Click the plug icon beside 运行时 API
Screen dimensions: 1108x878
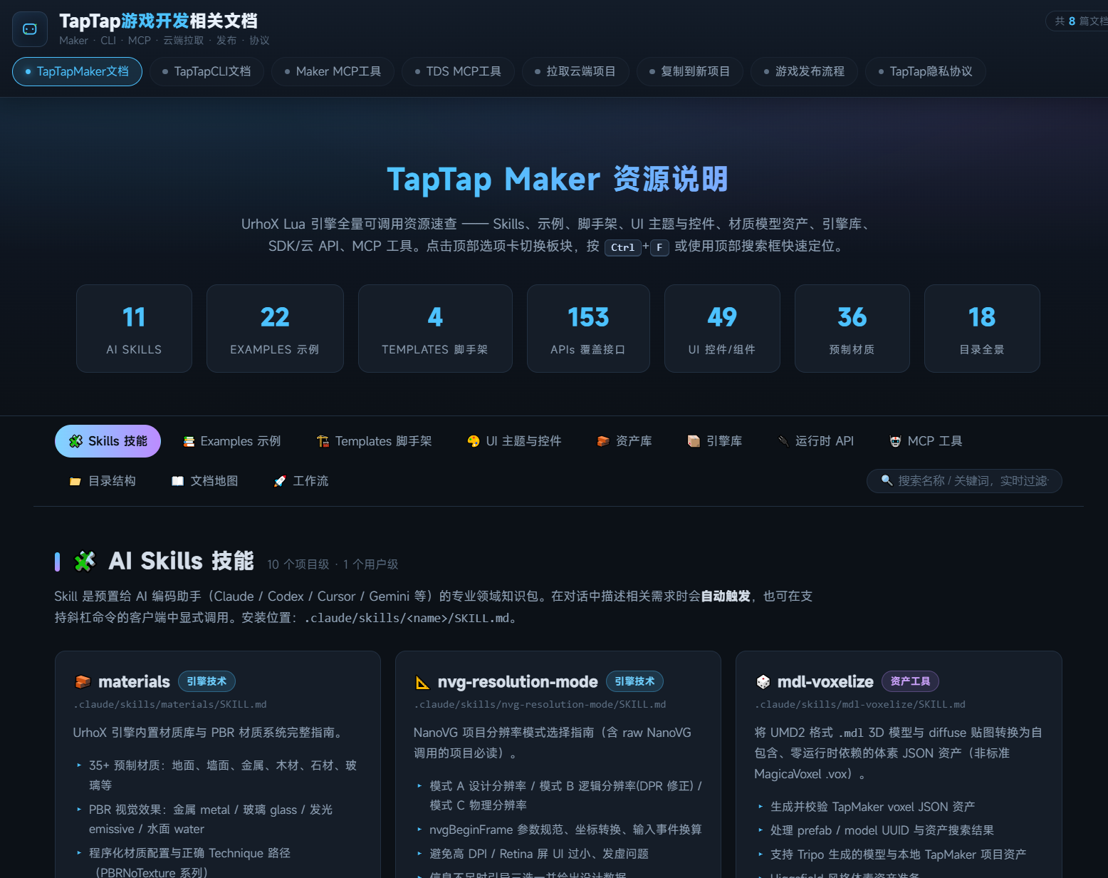[x=783, y=441]
